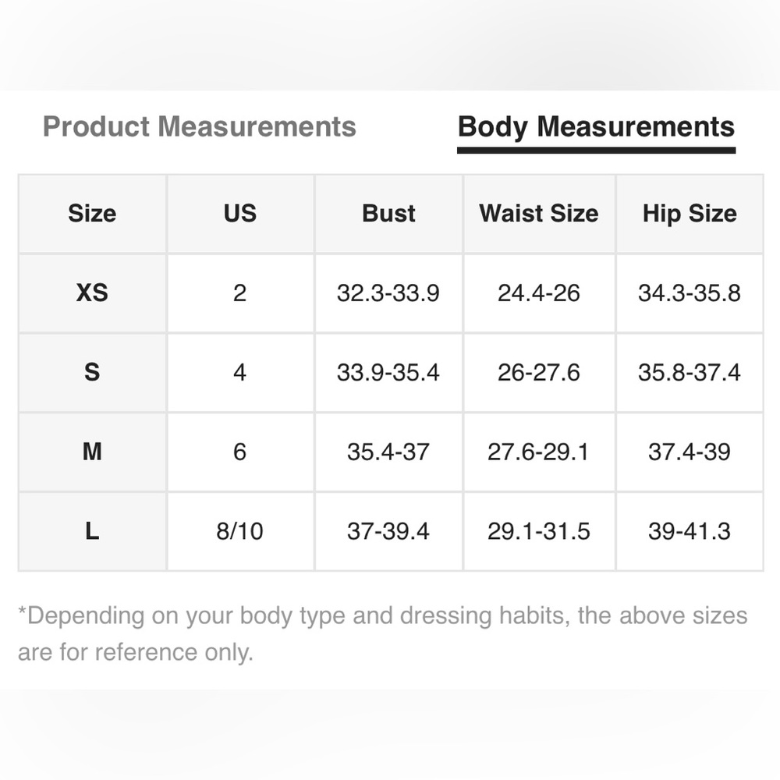780x780 pixels.
Task: Click the Bust column header
Action: click(388, 214)
